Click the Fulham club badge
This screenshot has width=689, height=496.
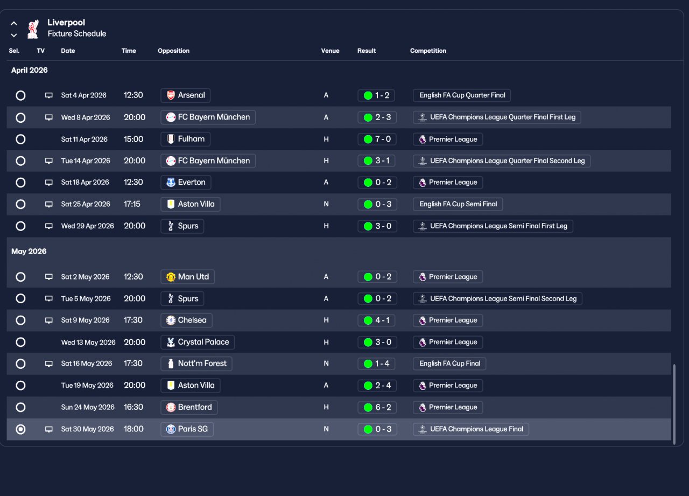[x=171, y=139]
